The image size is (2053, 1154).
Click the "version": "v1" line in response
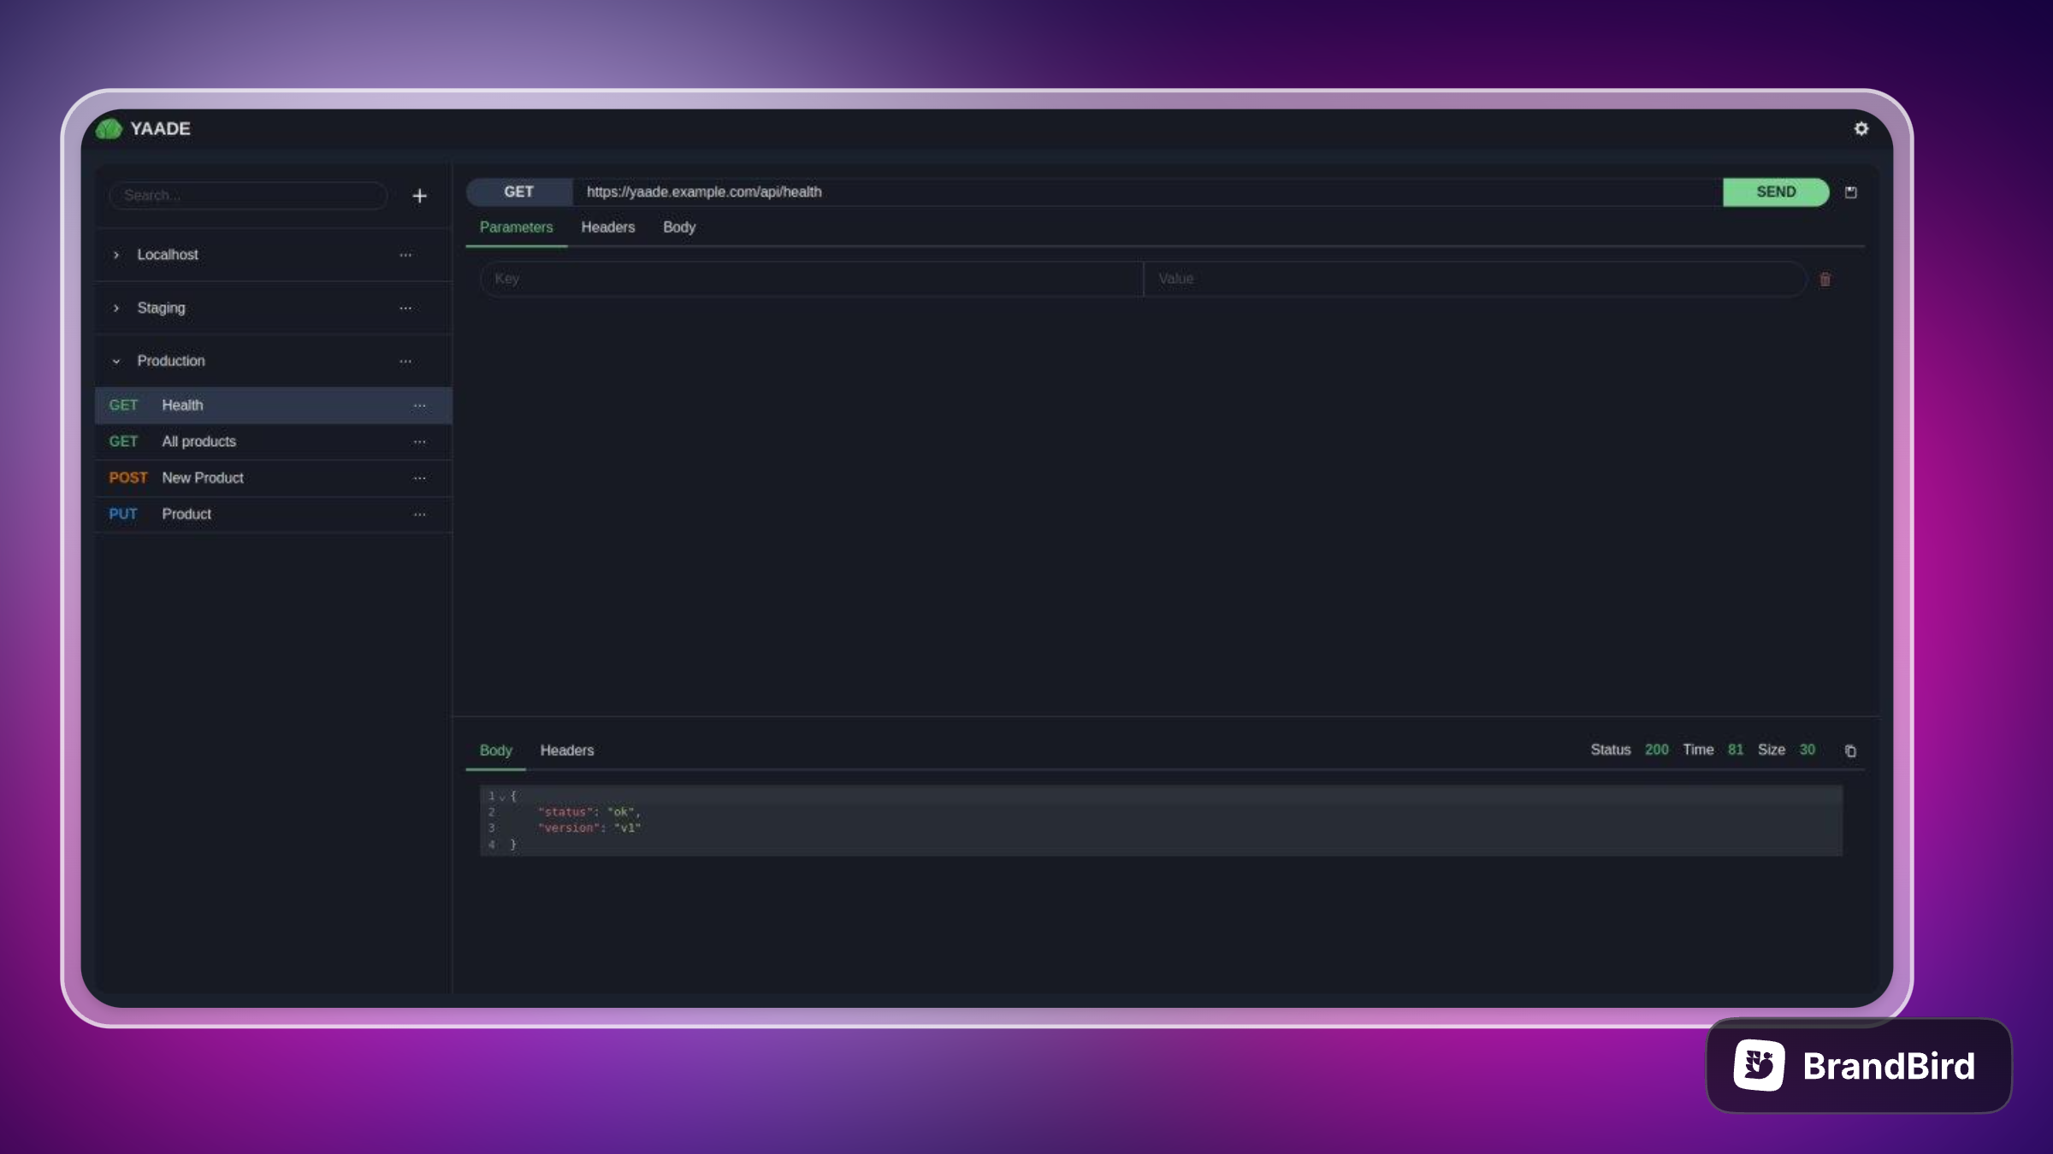(589, 828)
